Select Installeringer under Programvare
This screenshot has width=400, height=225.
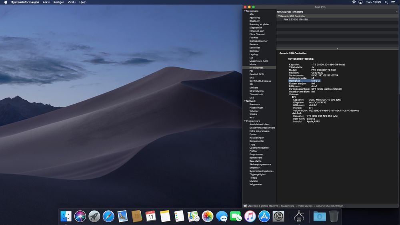(256, 138)
